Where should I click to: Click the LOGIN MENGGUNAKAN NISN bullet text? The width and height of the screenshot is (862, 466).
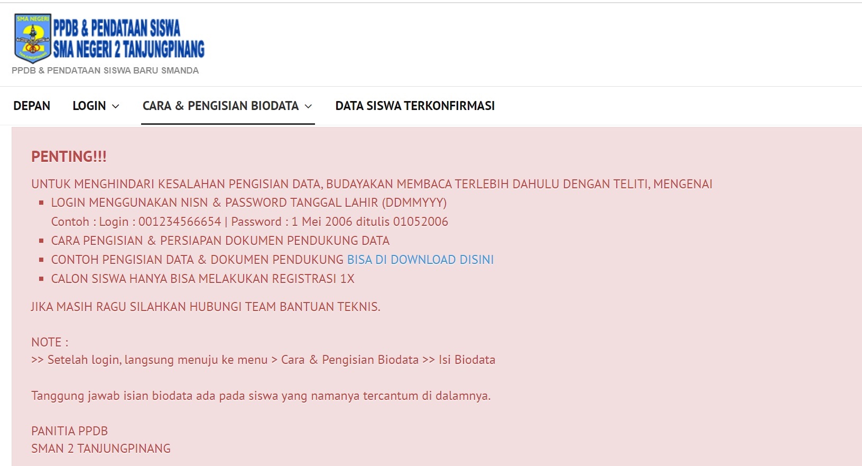(x=248, y=203)
